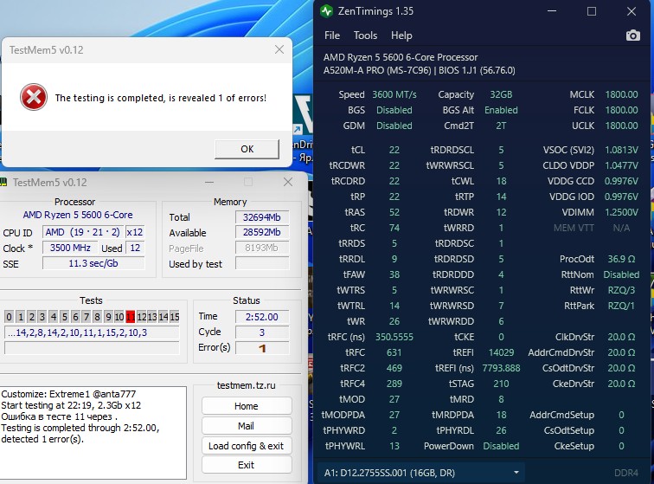Click the Error(s) count field
This screenshot has height=484, width=654.
pos(262,348)
